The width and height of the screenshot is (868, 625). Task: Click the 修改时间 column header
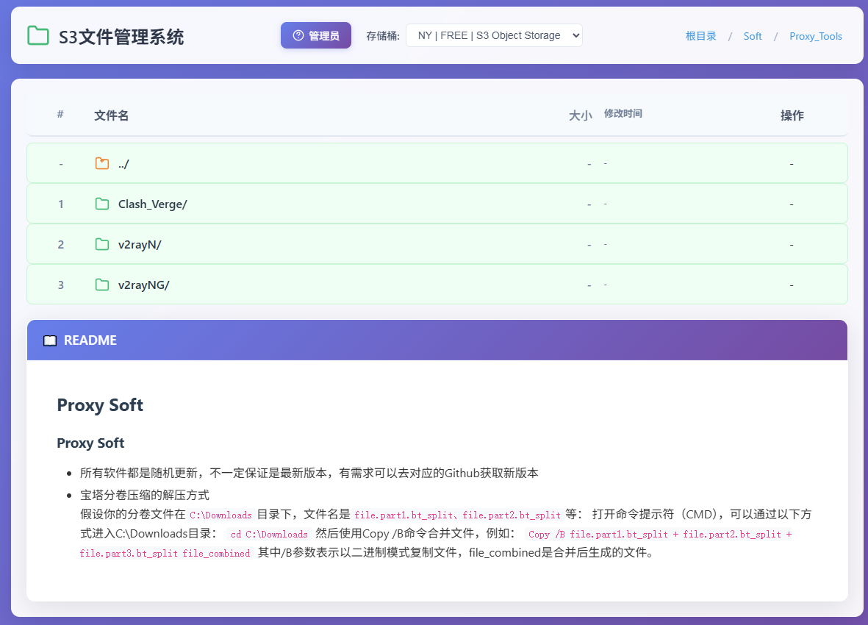click(x=623, y=113)
